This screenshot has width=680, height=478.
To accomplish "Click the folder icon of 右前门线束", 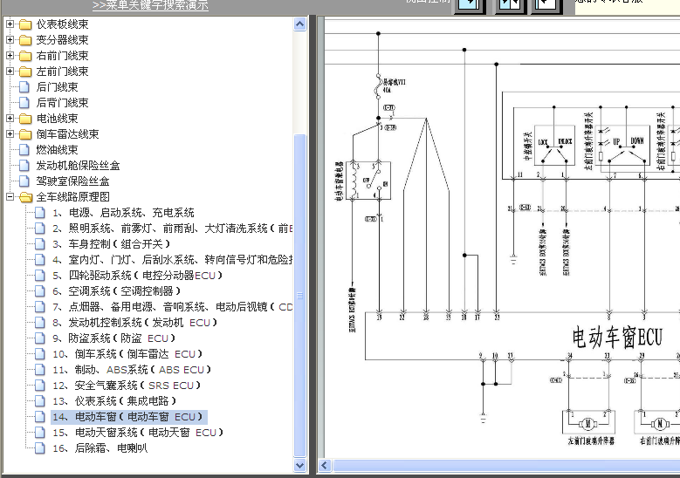I will point(25,56).
